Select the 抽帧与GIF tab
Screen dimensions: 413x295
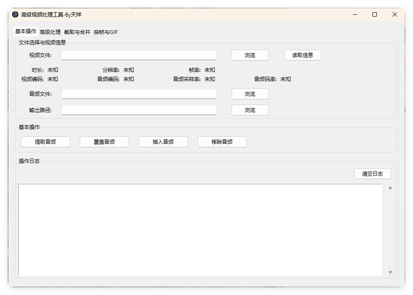click(106, 32)
